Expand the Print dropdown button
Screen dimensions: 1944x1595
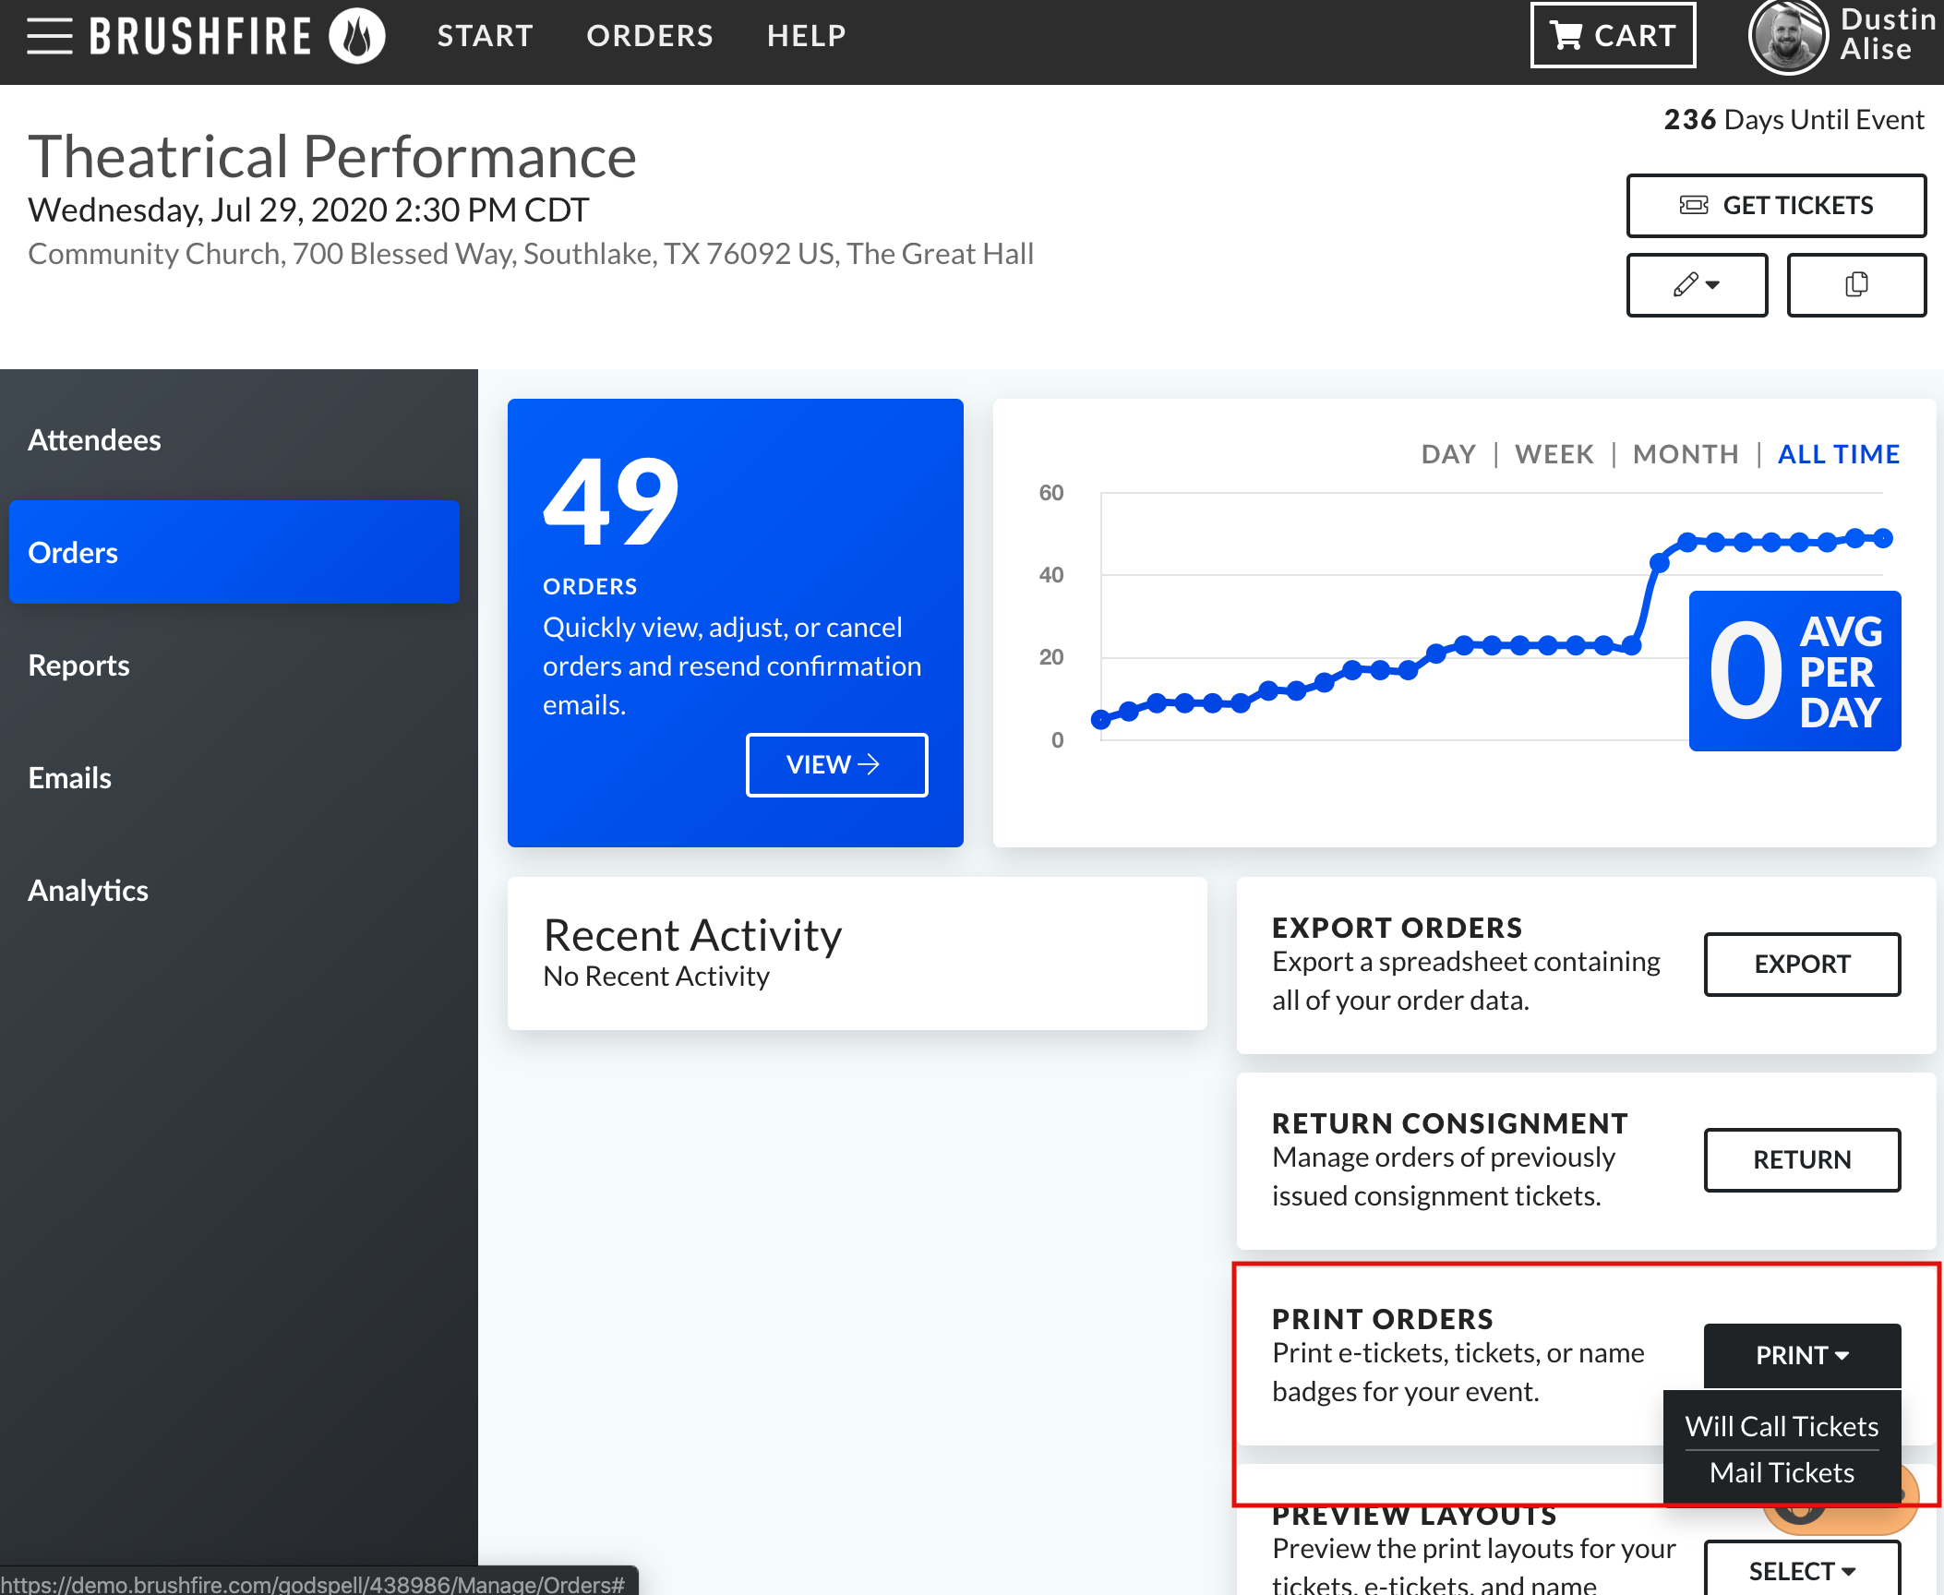pyautogui.click(x=1801, y=1355)
